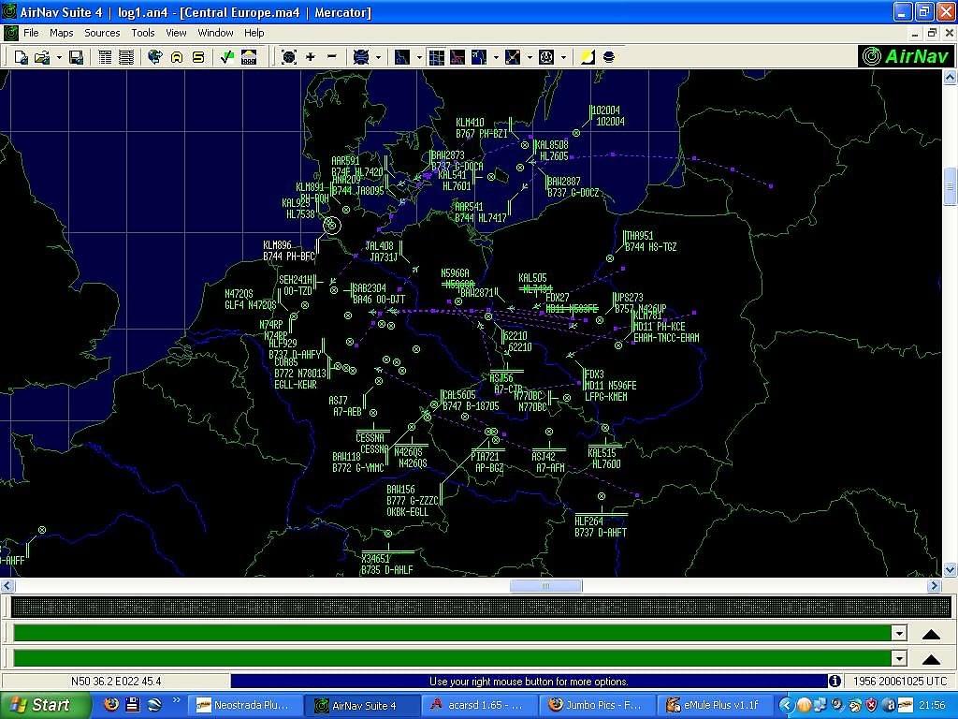Image resolution: width=958 pixels, height=719 pixels.
Task: Click the info icon in the status bar
Action: tap(834, 682)
